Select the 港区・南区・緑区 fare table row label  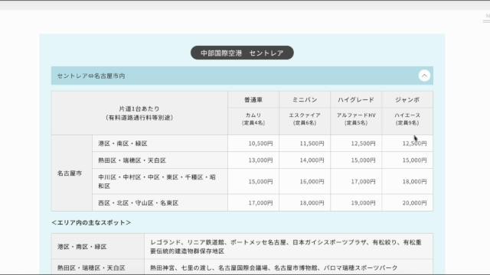pos(160,144)
